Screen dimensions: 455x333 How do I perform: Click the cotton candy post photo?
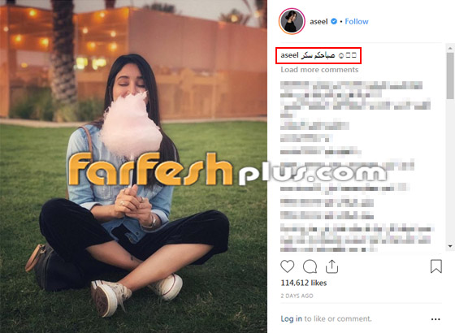[x=133, y=166]
